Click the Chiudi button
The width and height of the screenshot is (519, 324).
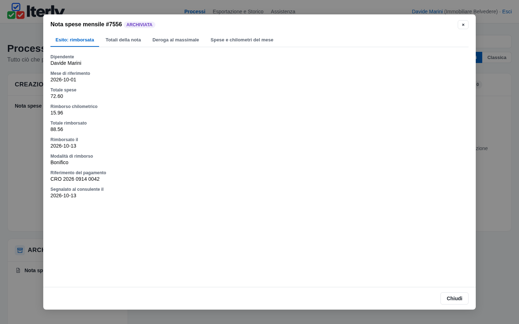(x=454, y=298)
